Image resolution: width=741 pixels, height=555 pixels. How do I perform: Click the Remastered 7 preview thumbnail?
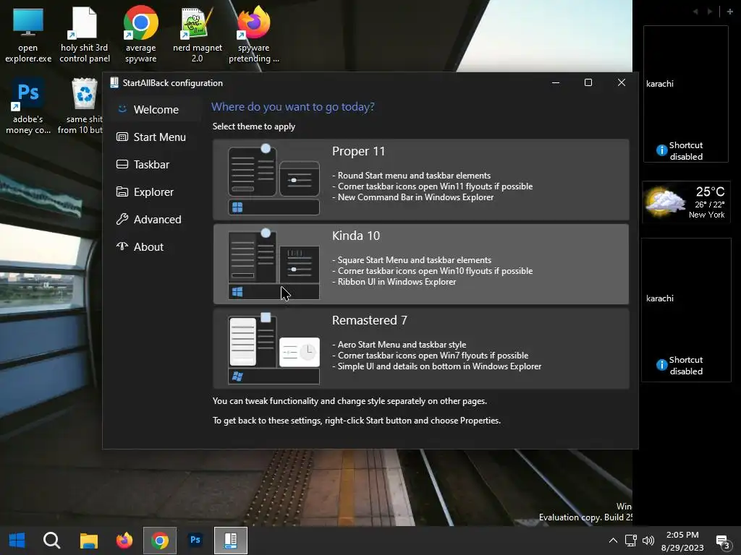[x=274, y=349]
